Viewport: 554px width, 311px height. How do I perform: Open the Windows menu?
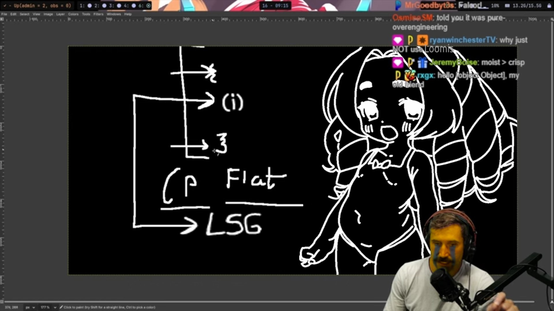114,14
